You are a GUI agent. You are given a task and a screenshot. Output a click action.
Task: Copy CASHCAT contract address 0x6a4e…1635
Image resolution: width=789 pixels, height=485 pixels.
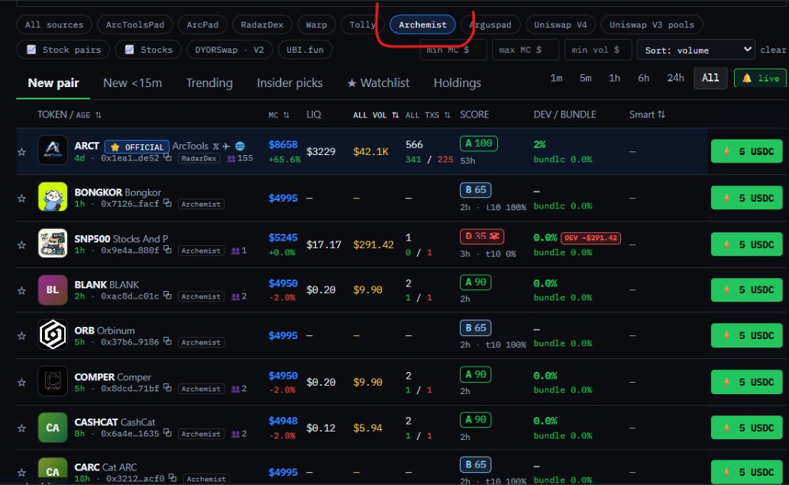[167, 433]
